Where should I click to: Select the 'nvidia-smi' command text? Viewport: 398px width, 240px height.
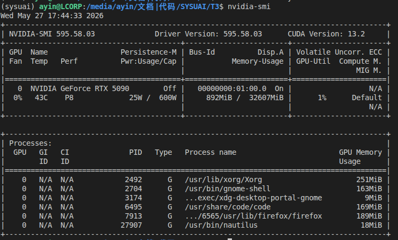tap(249, 6)
